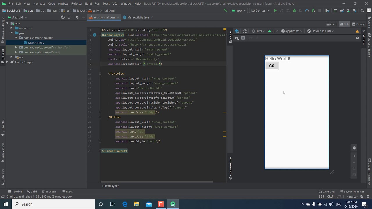The width and height of the screenshot is (372, 209).
Task: Open the design surface layers selector
Action: pos(237,31)
